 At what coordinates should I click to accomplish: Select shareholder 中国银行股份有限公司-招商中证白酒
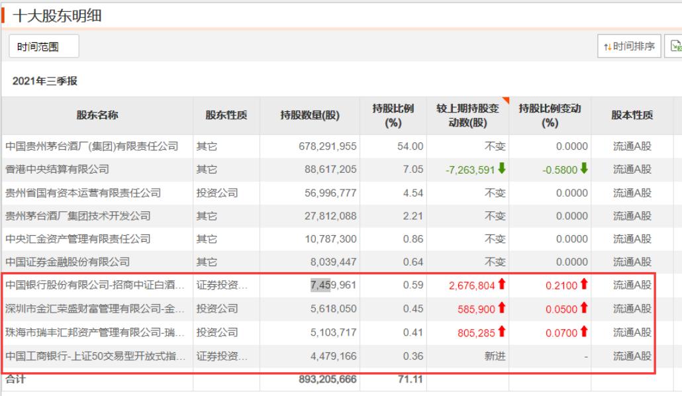tap(95, 285)
